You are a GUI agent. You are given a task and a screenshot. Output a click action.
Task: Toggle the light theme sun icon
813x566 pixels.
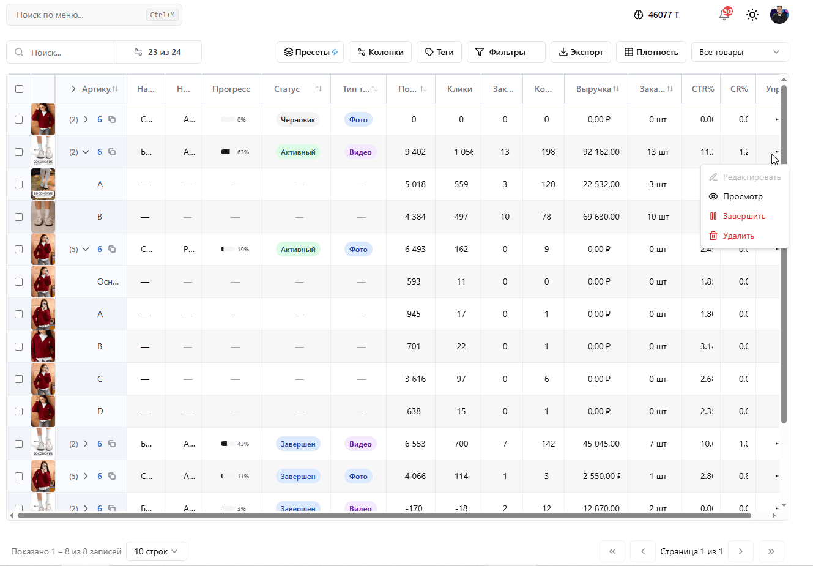[752, 15]
